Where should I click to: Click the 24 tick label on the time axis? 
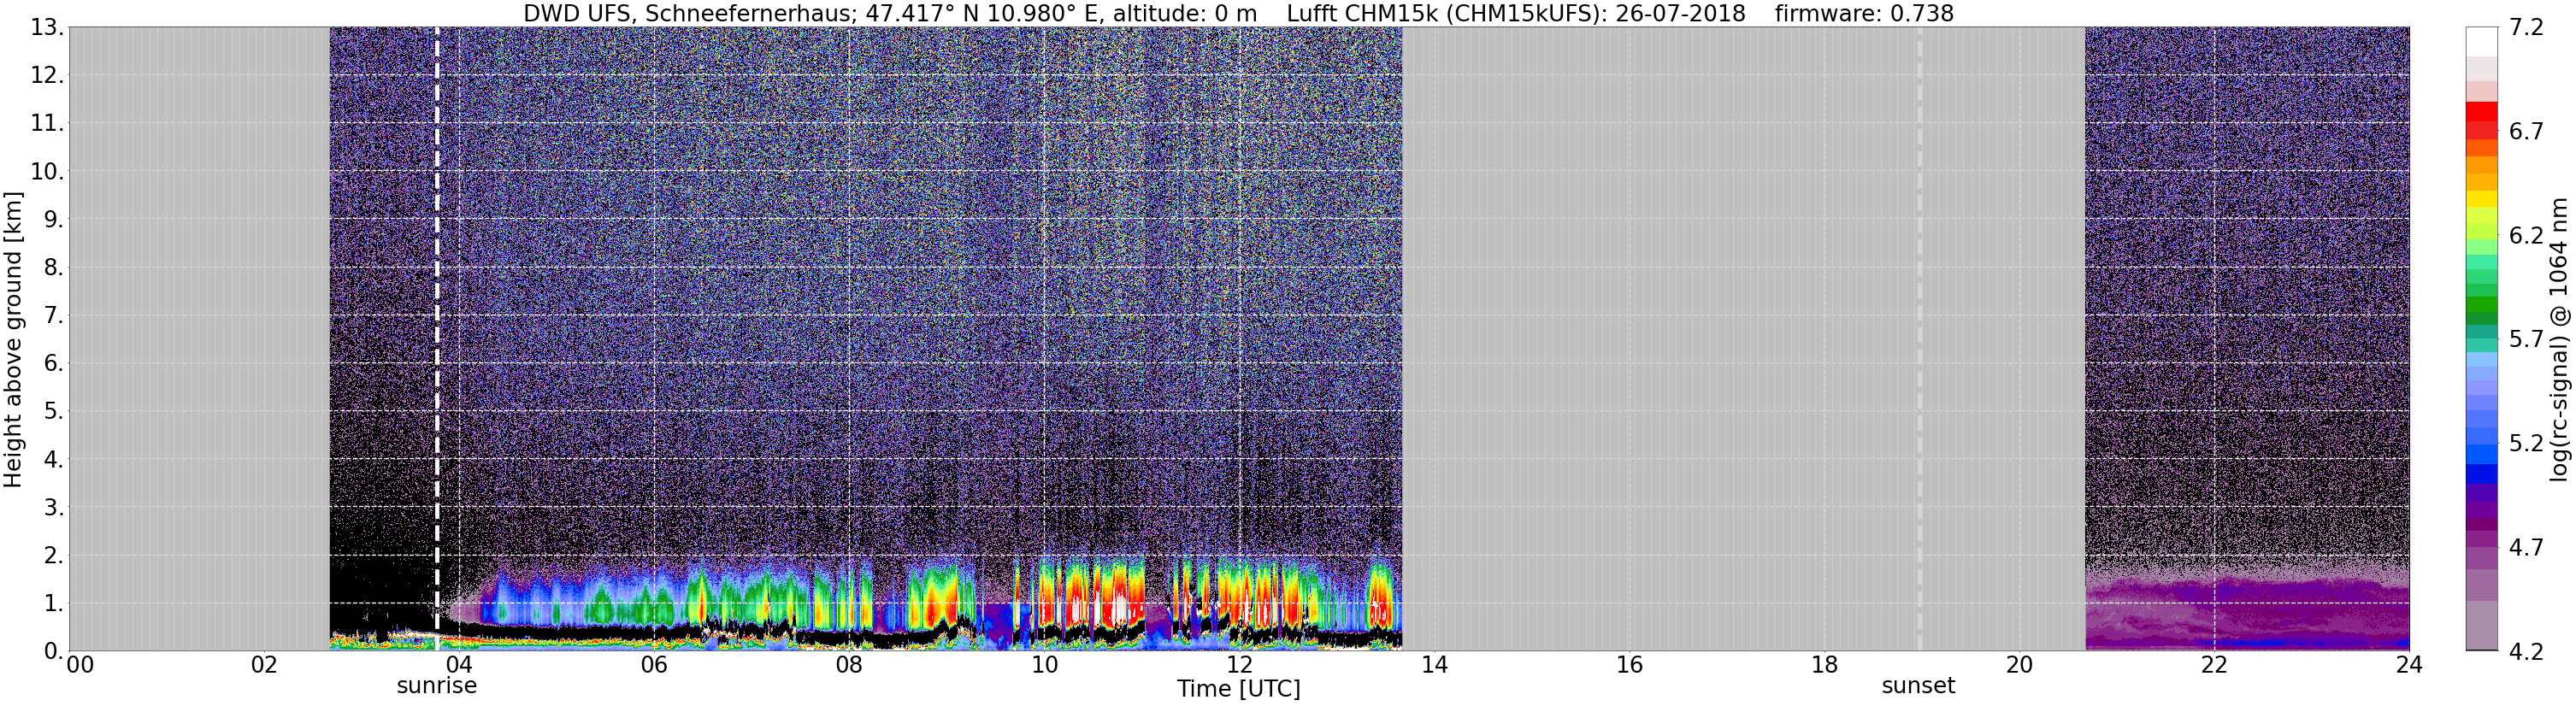[2409, 665]
